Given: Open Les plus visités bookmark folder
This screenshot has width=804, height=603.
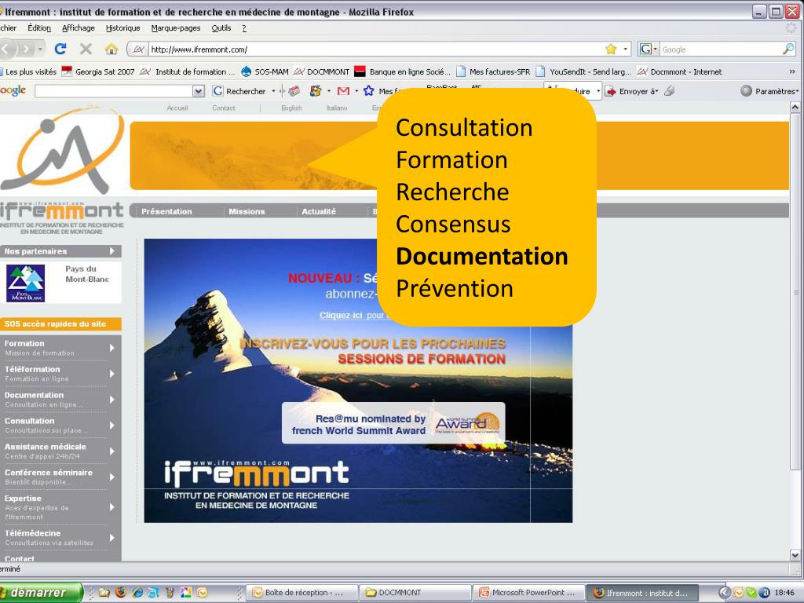Looking at the screenshot, I should point(28,71).
